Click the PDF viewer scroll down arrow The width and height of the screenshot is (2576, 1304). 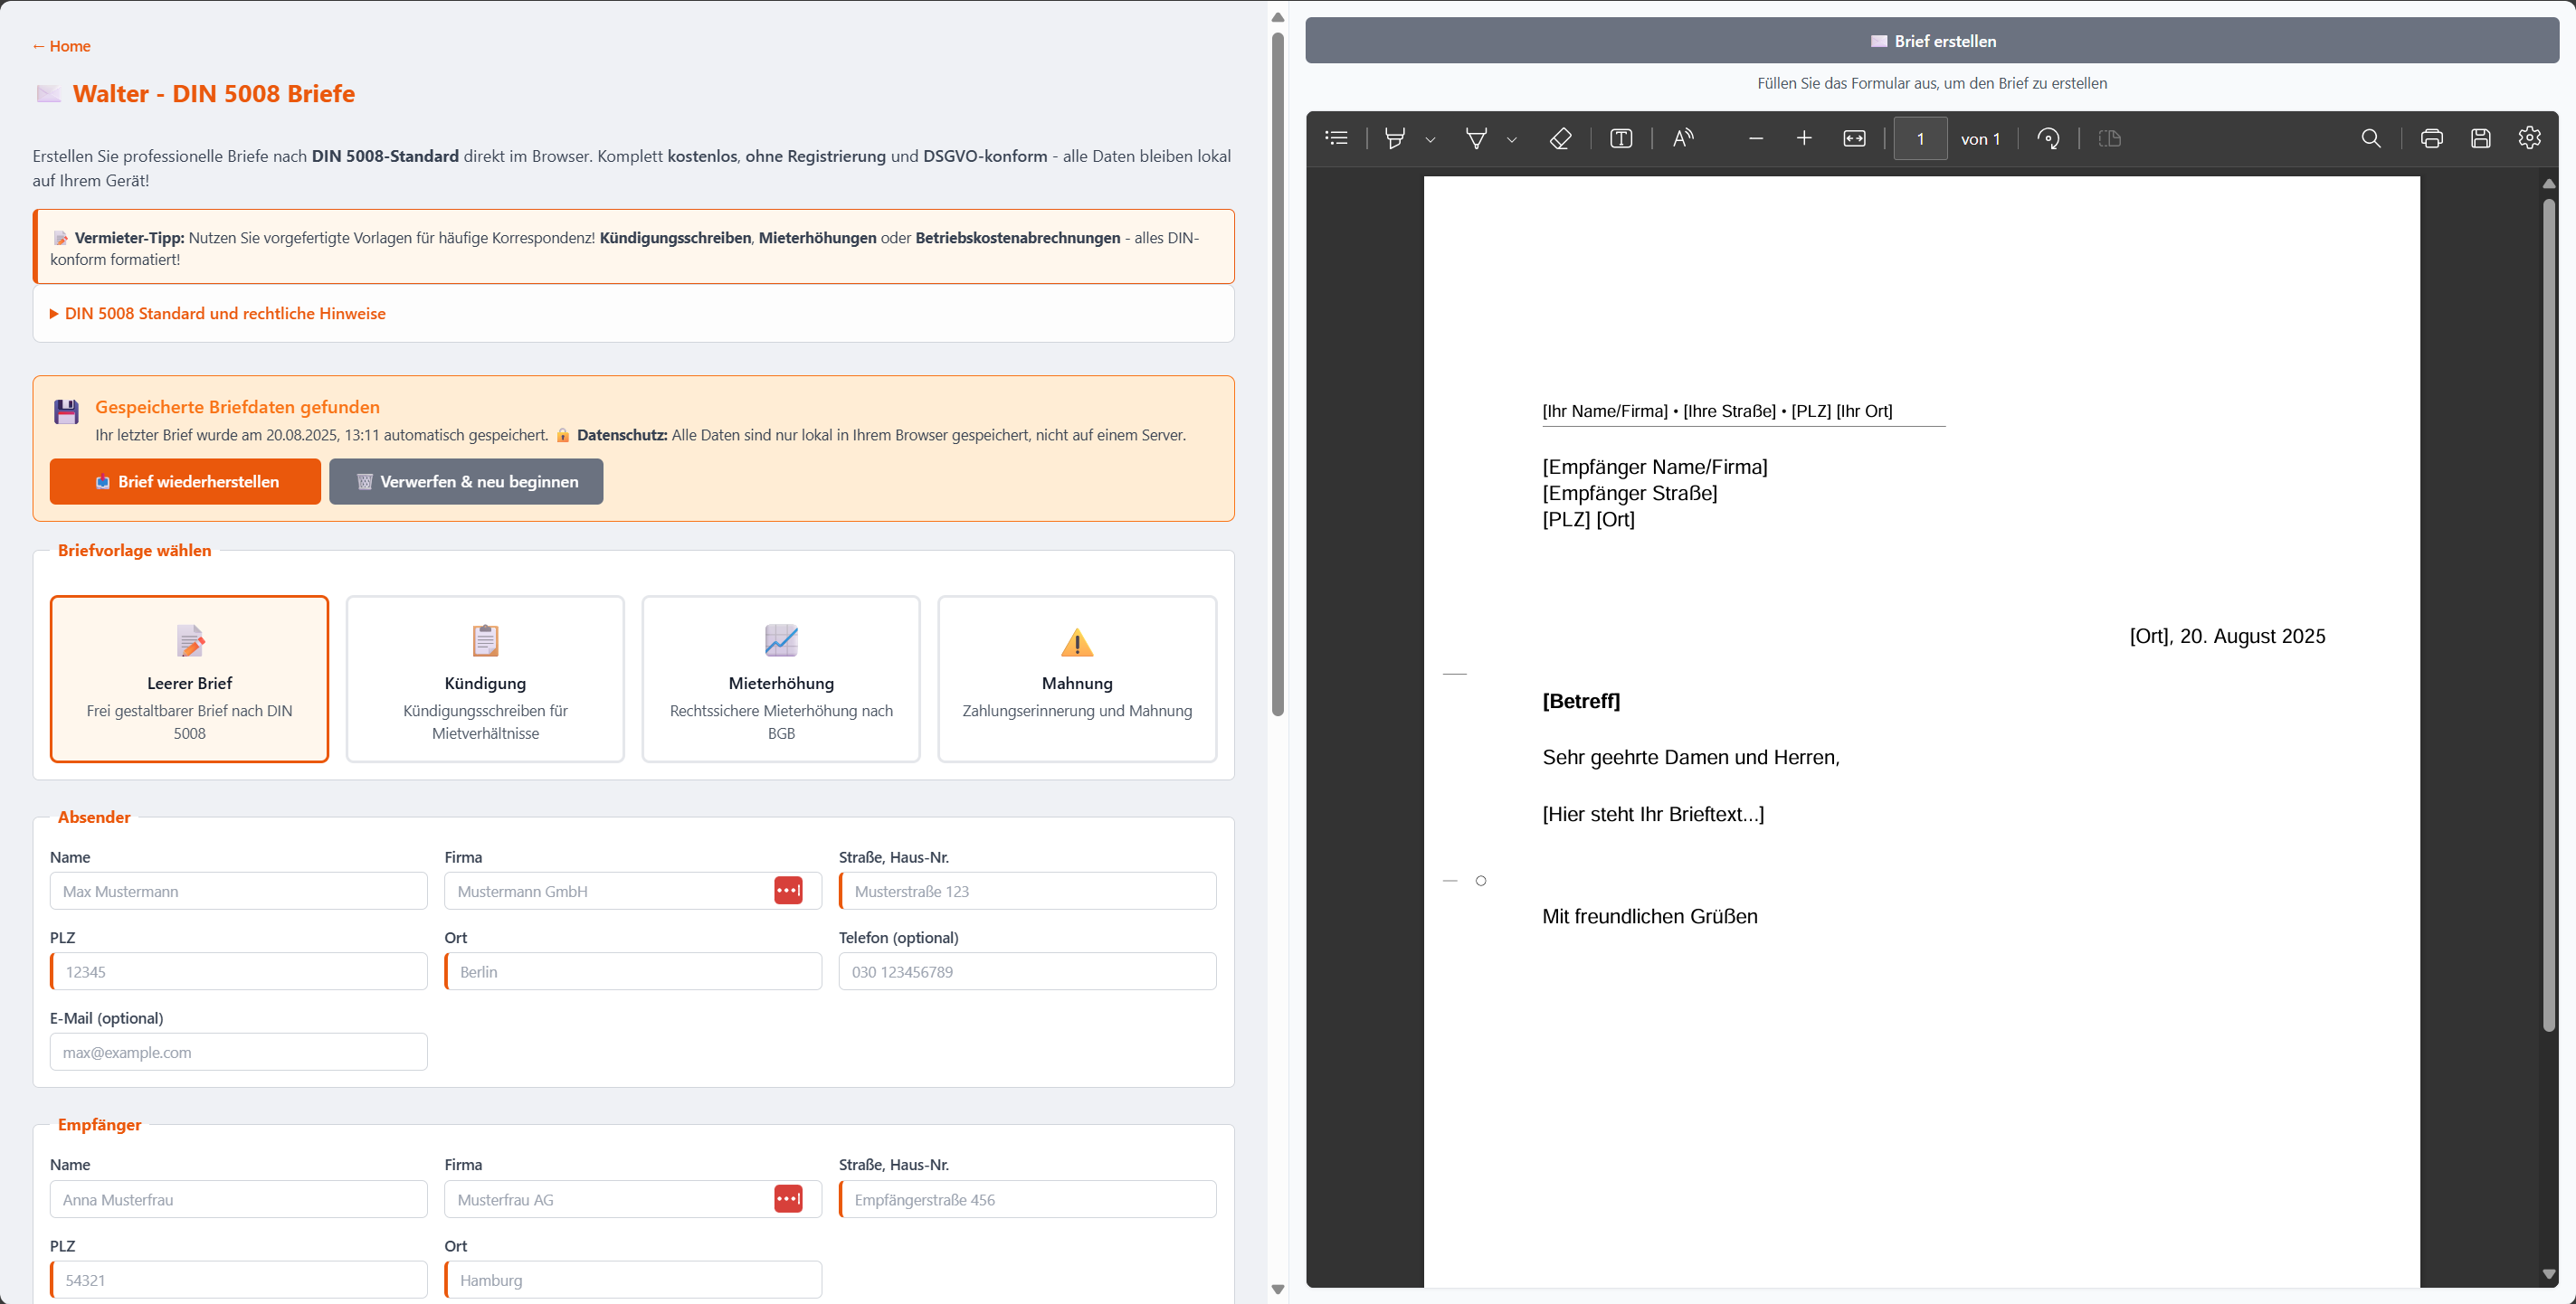pos(2548,1274)
